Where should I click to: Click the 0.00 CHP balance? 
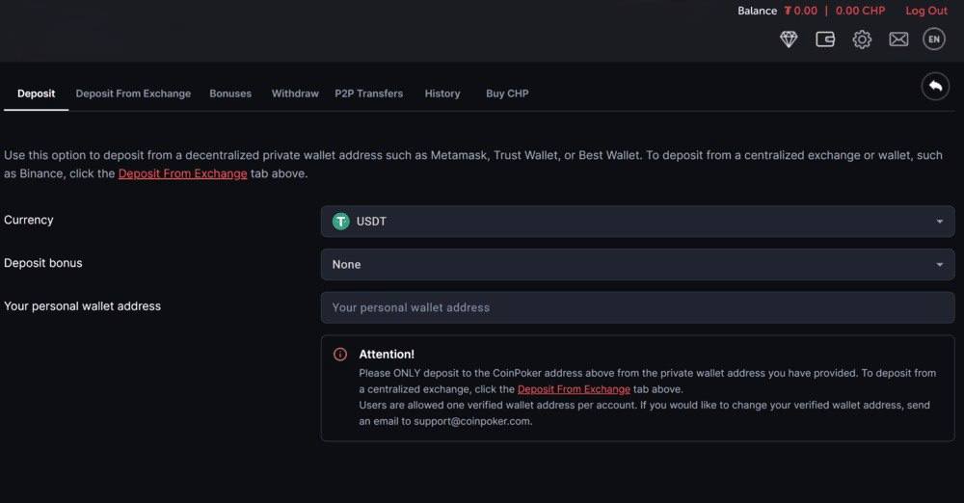(x=860, y=11)
